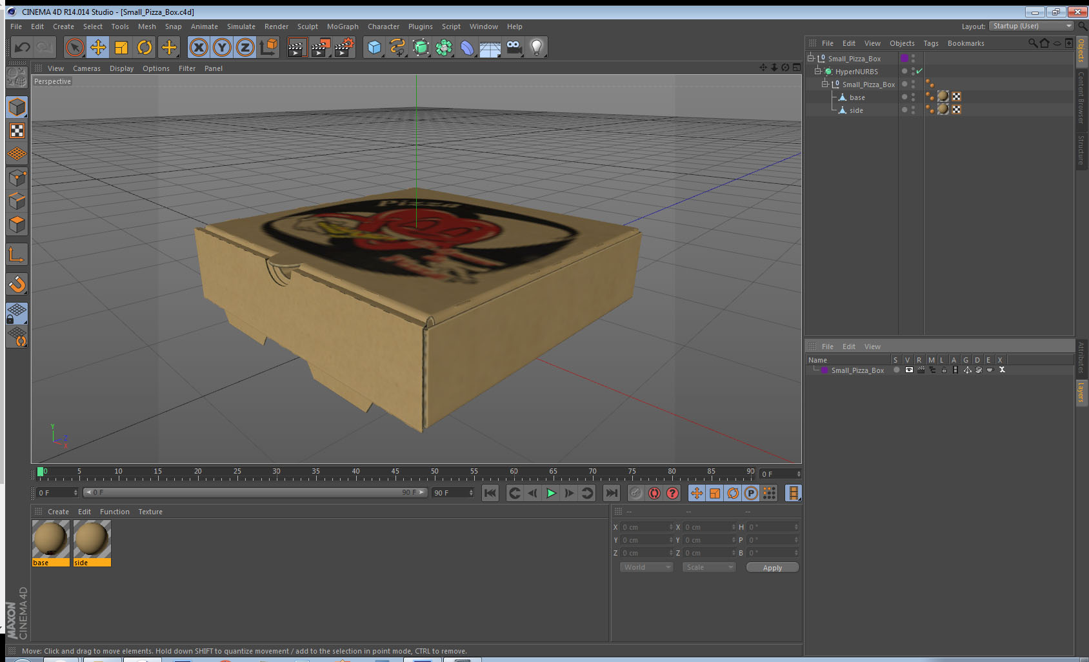This screenshot has height=662, width=1089.
Task: Toggle coordinate system icon
Action: point(268,47)
